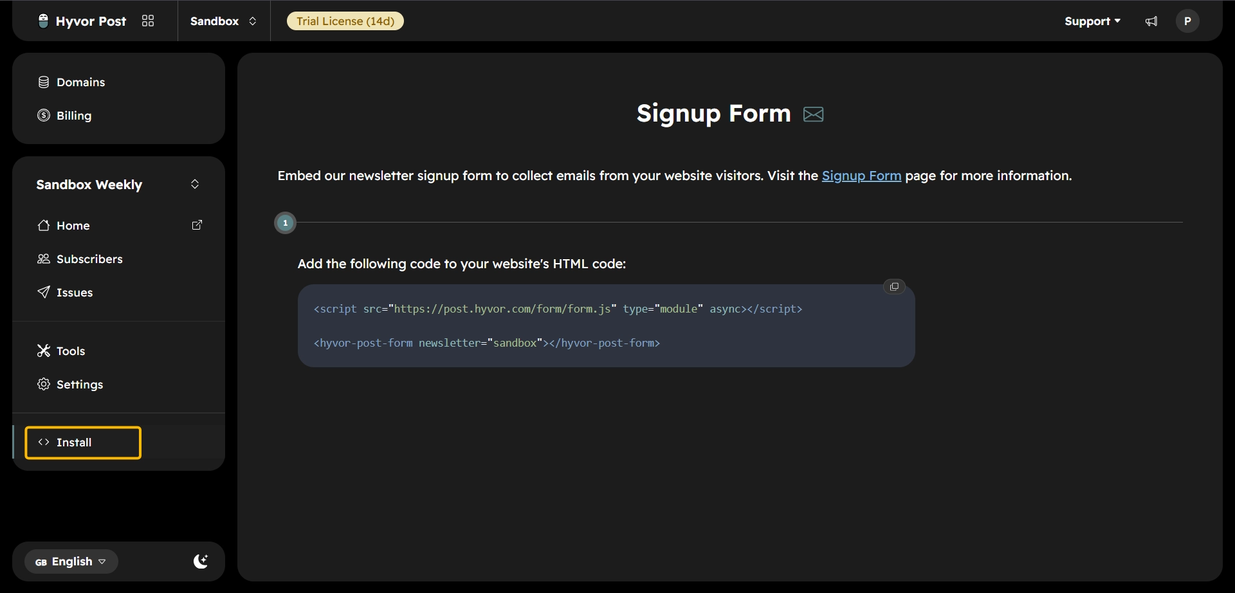Open the Hyvor products grid icon
1235x593 pixels.
[148, 21]
